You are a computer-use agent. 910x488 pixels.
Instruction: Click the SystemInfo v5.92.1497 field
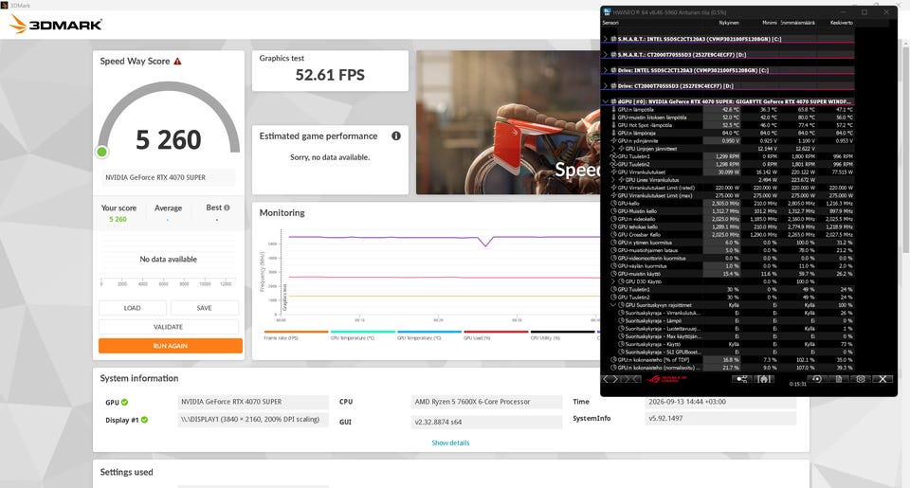pyautogui.click(x=720, y=418)
